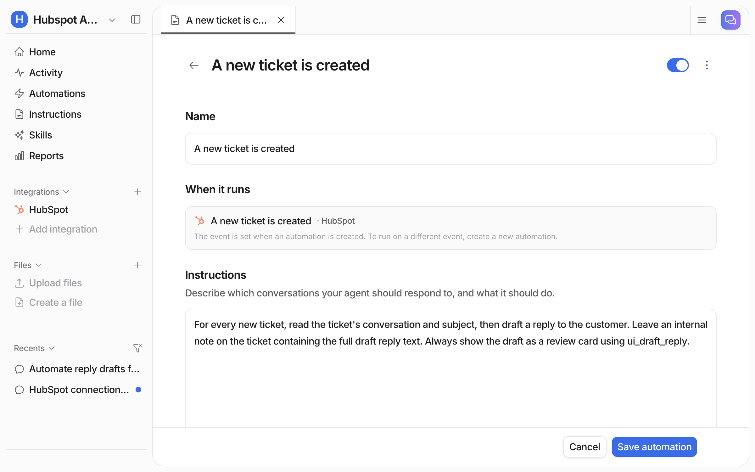Add a new integration with plus icon
755x472 pixels.
coord(137,192)
